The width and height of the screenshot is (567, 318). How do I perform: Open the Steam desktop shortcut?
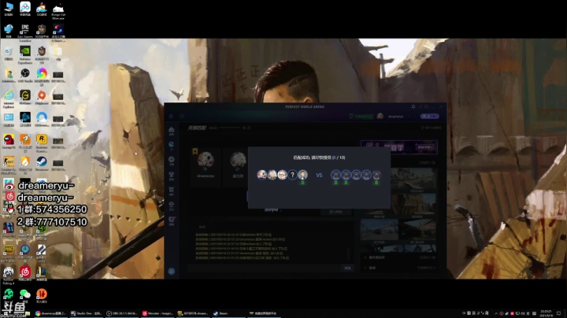coord(42,164)
